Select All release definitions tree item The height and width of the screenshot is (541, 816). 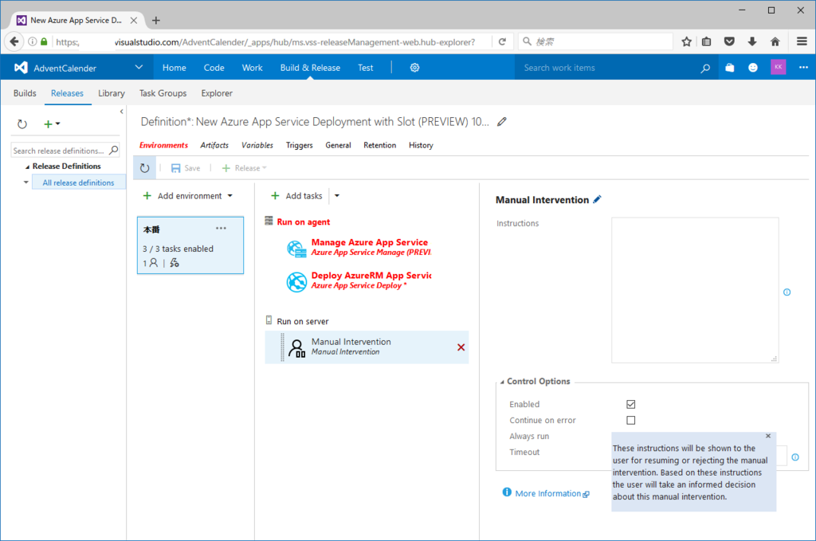pos(79,182)
